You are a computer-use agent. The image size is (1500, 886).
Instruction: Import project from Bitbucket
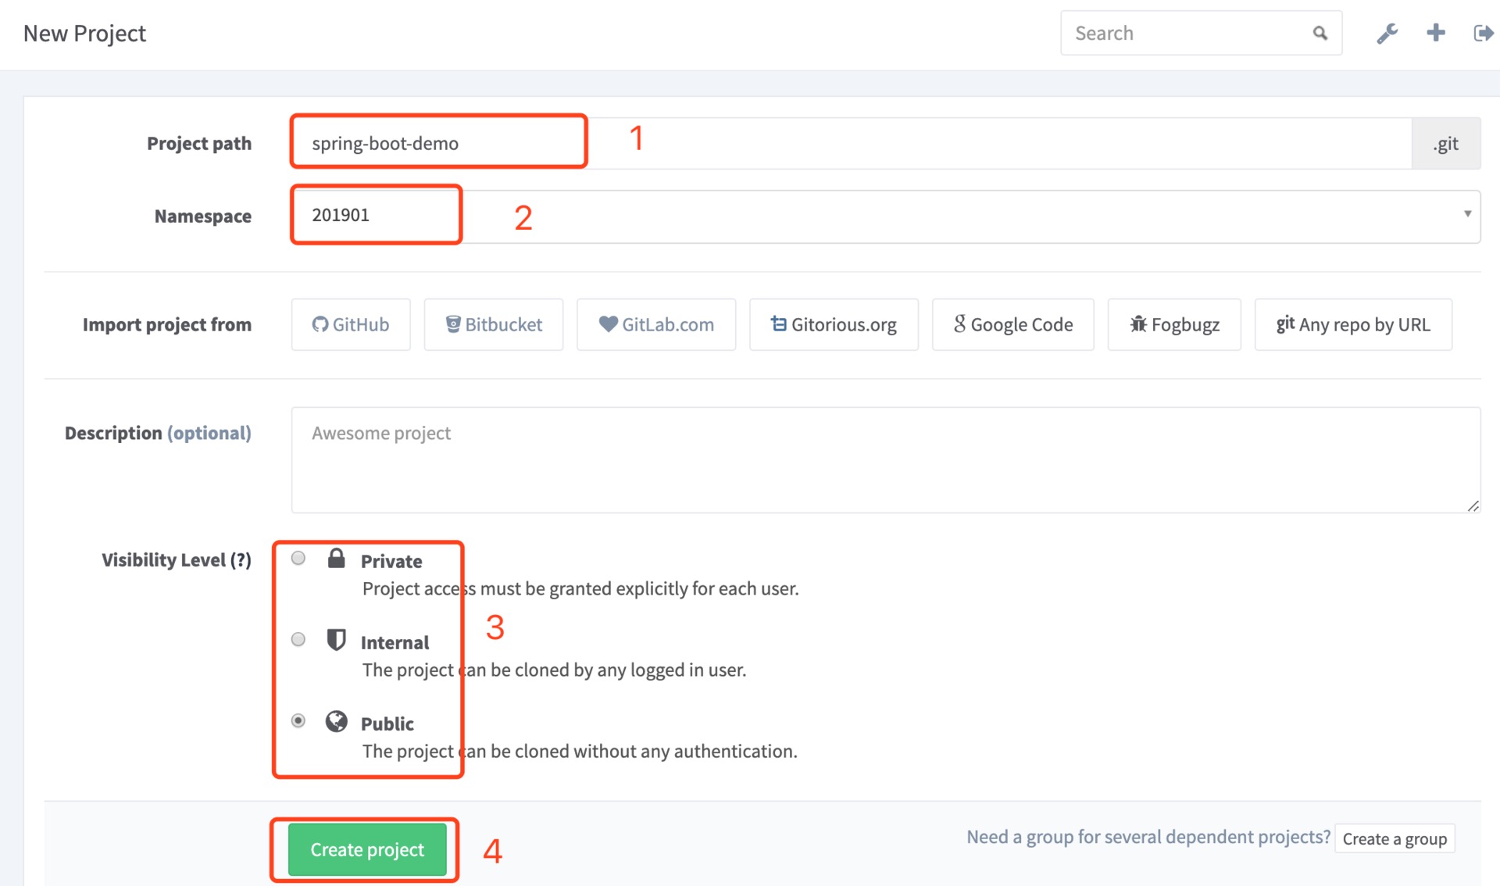(493, 324)
